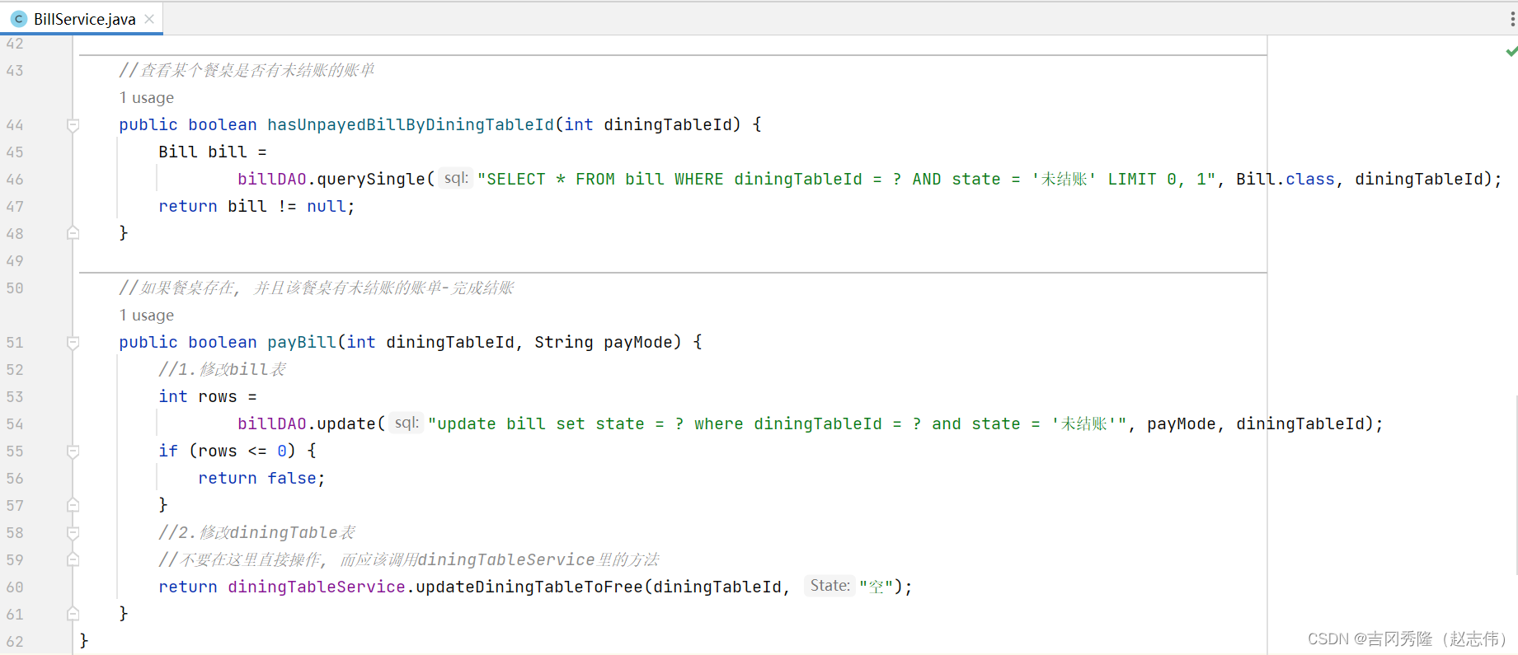The width and height of the screenshot is (1518, 655).
Task: Open the '1 usage' hint above payBill
Action: [147, 315]
